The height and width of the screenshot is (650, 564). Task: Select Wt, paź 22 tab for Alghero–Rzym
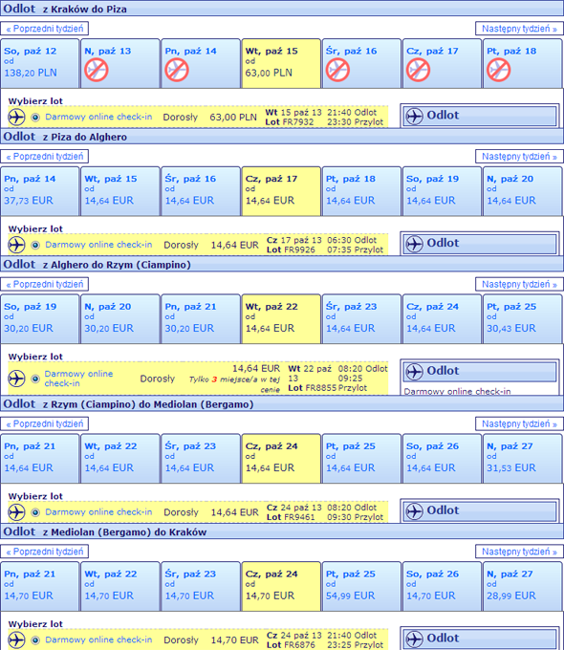click(281, 318)
